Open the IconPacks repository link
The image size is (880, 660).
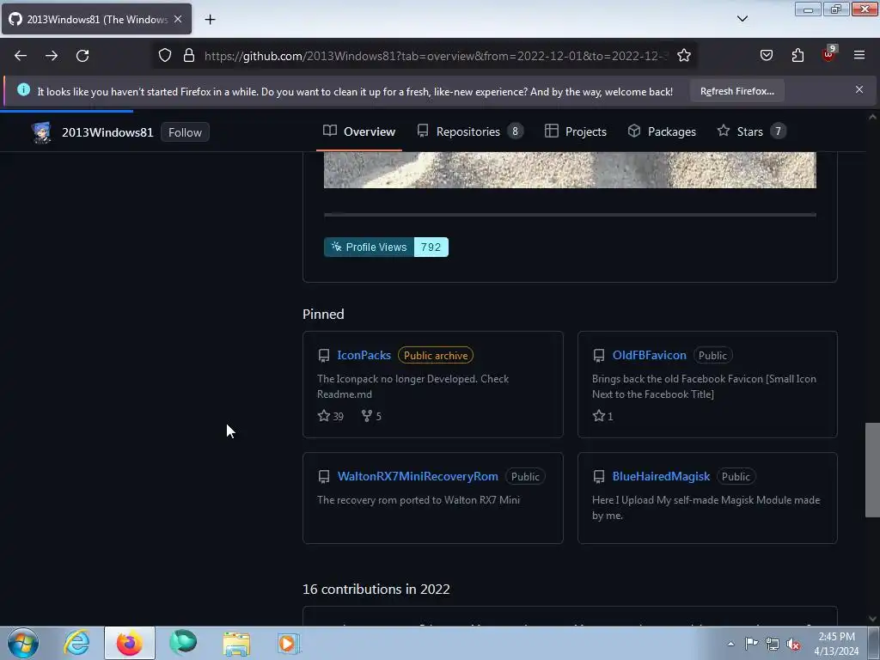[364, 355]
